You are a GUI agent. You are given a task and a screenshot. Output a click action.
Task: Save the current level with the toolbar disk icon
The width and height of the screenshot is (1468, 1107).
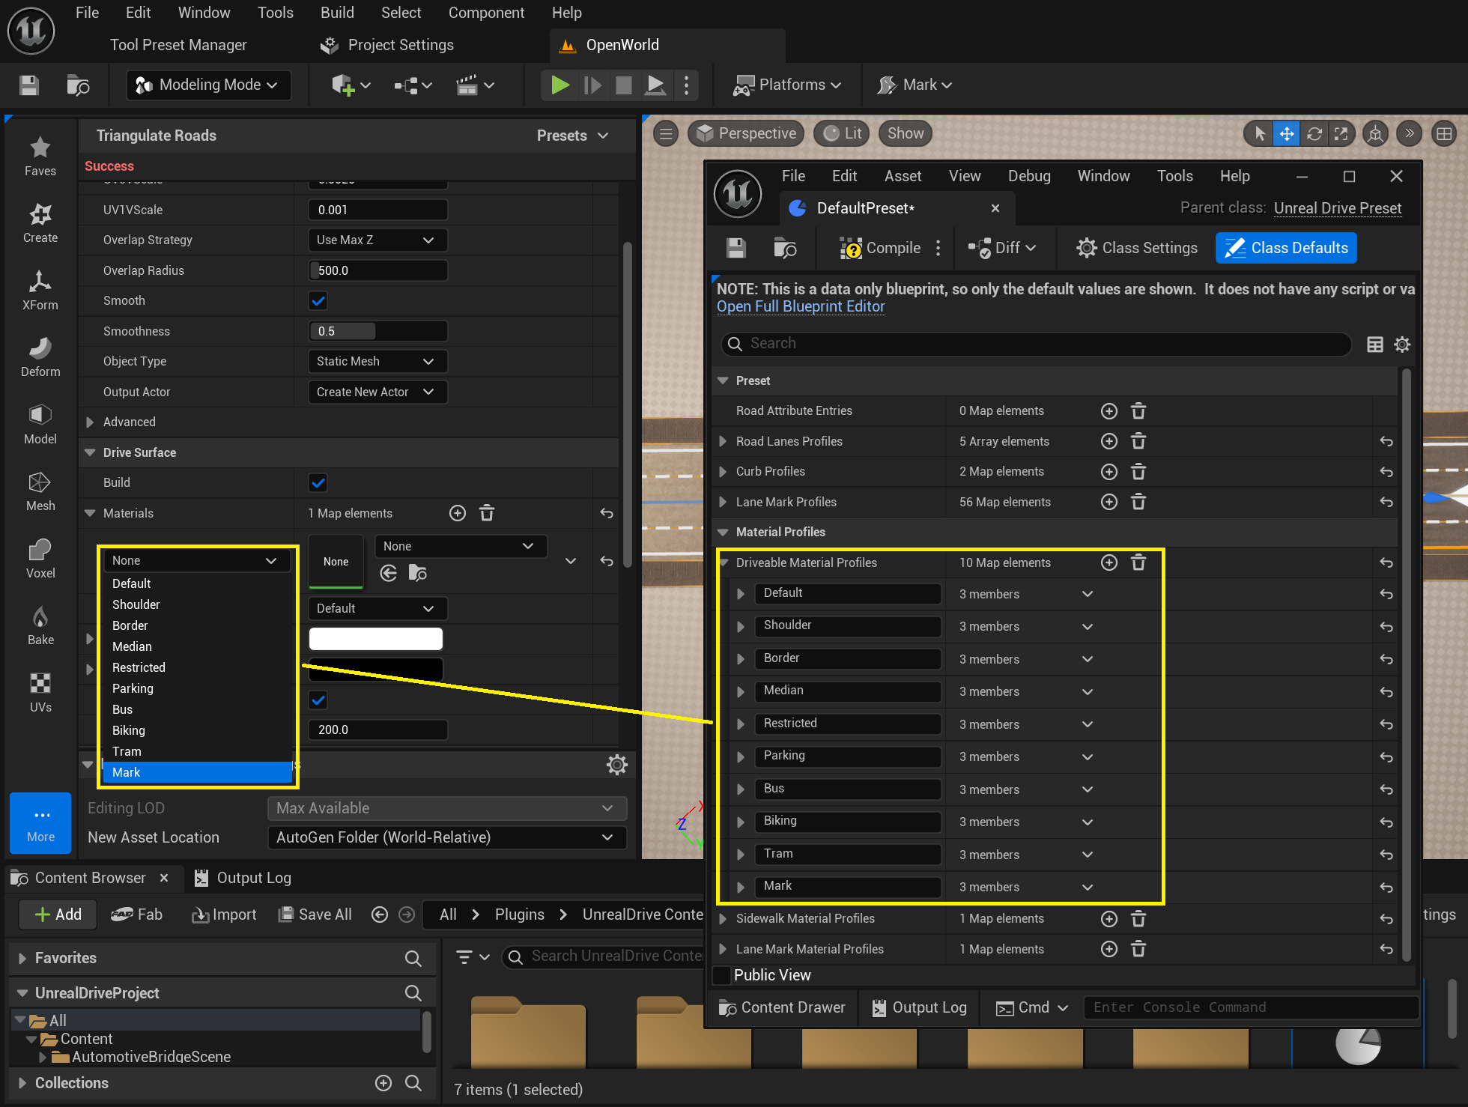pyautogui.click(x=29, y=85)
